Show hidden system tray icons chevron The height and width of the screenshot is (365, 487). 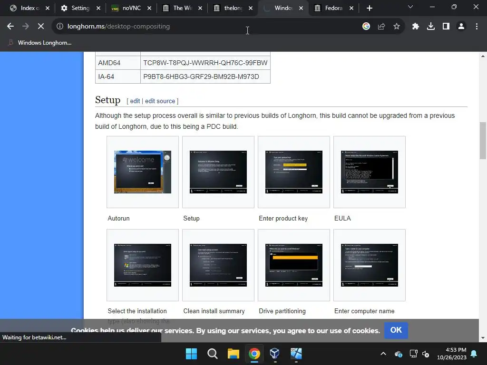point(383,354)
